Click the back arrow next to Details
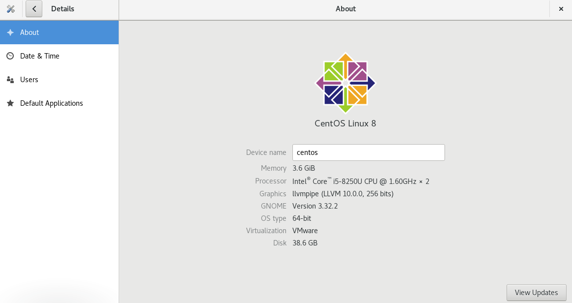Viewport: 572px width, 303px height. point(33,9)
